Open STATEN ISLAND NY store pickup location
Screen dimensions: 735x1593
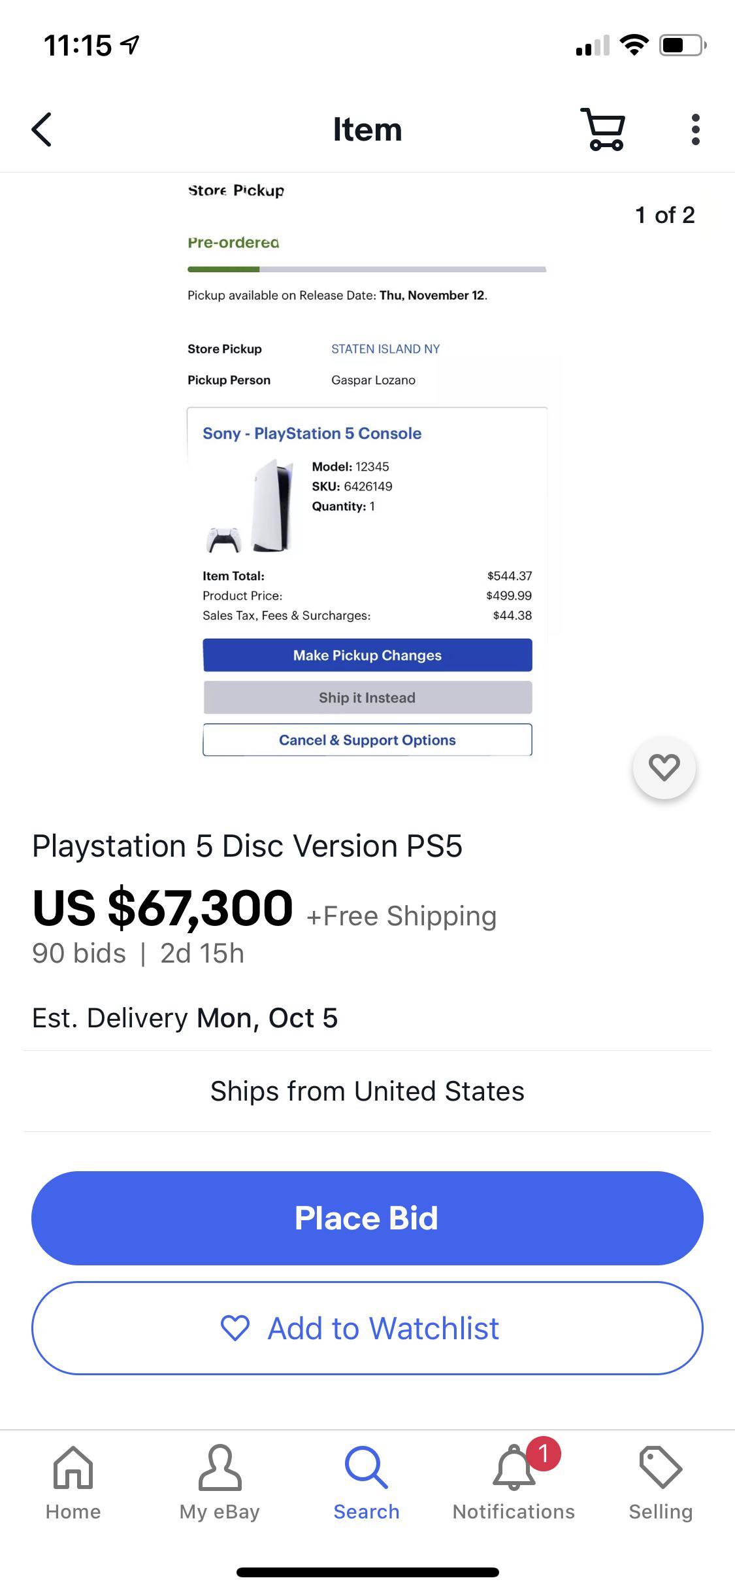pyautogui.click(x=387, y=349)
